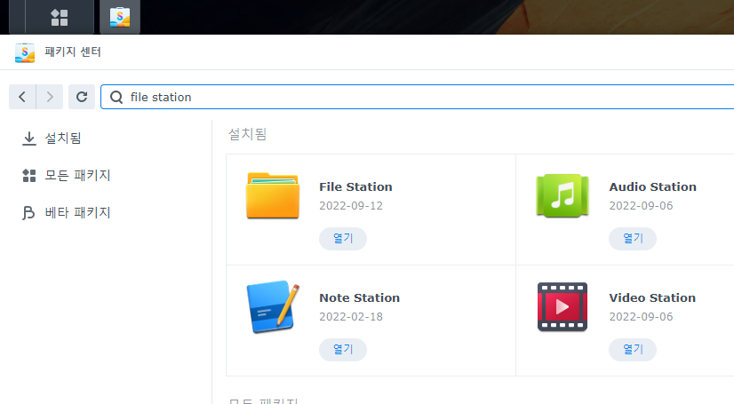Click the Video Station film icon
Image resolution: width=734 pixels, height=404 pixels.
(x=562, y=306)
